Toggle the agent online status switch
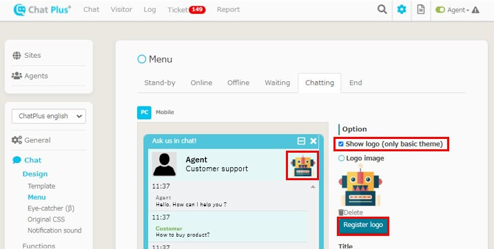 coord(440,10)
